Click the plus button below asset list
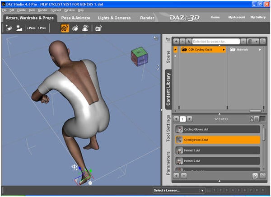 tap(176, 176)
